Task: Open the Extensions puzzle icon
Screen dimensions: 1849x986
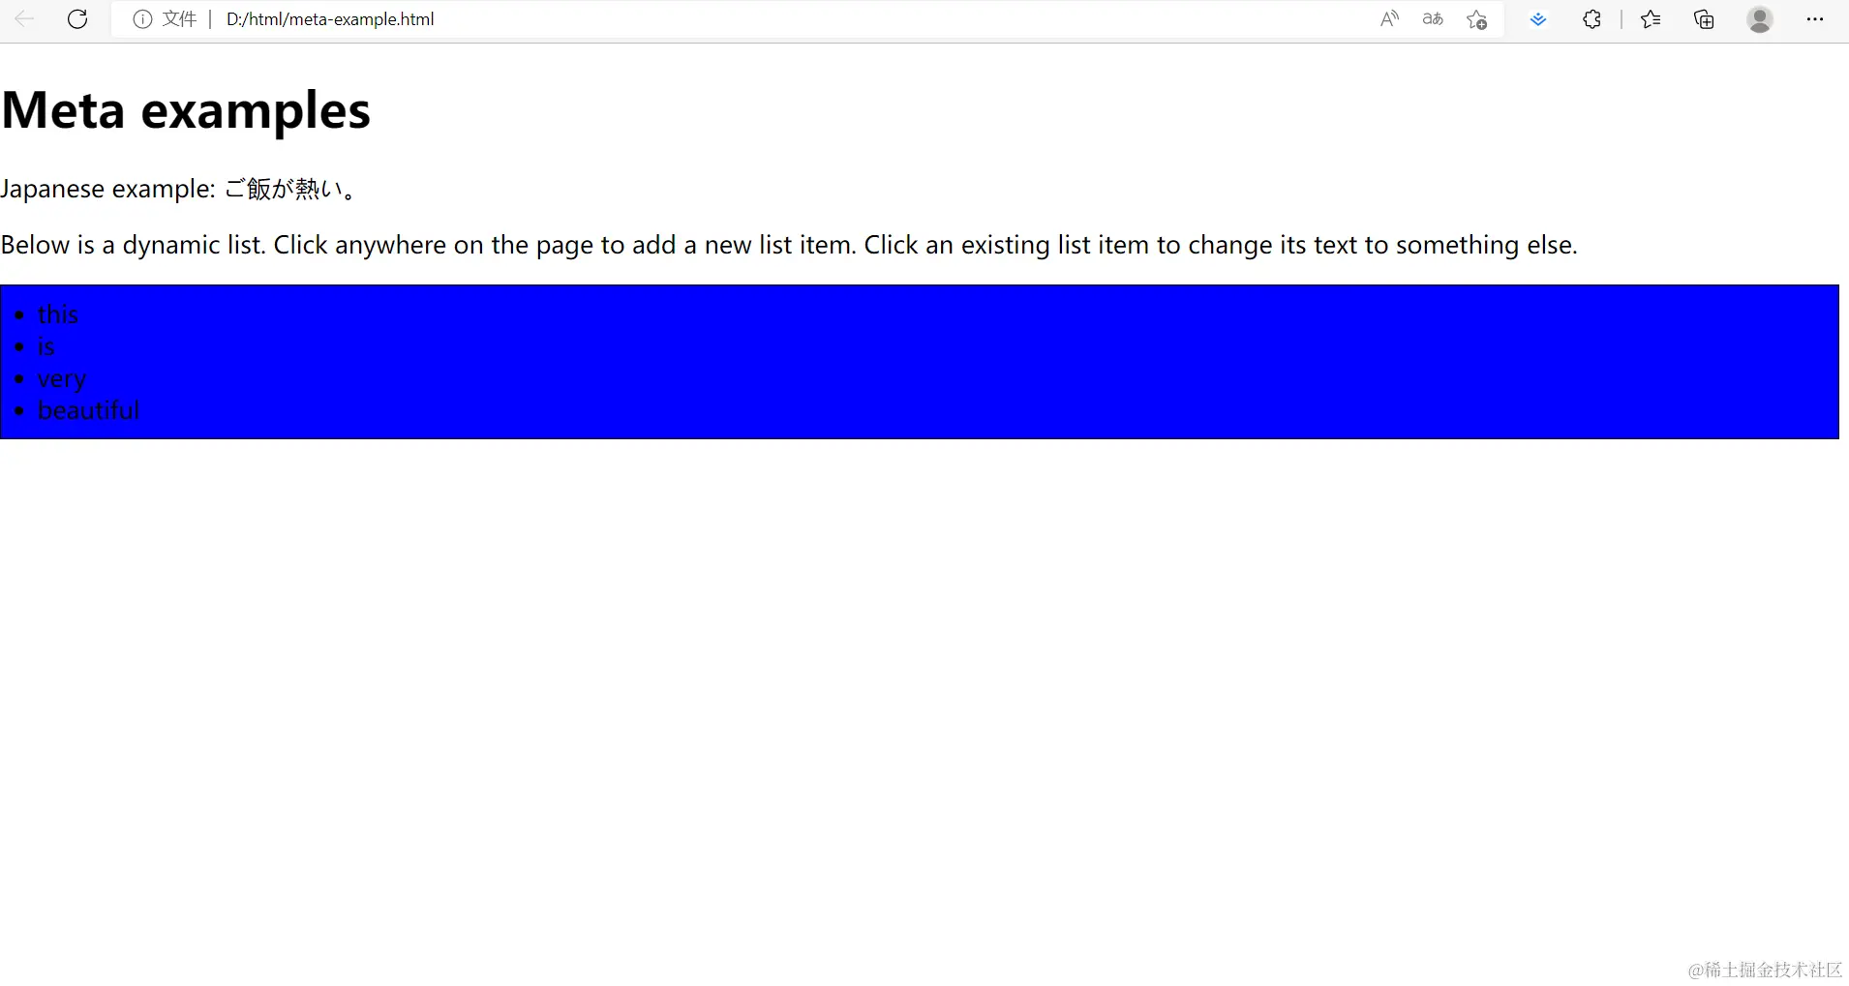Action: click(1591, 19)
